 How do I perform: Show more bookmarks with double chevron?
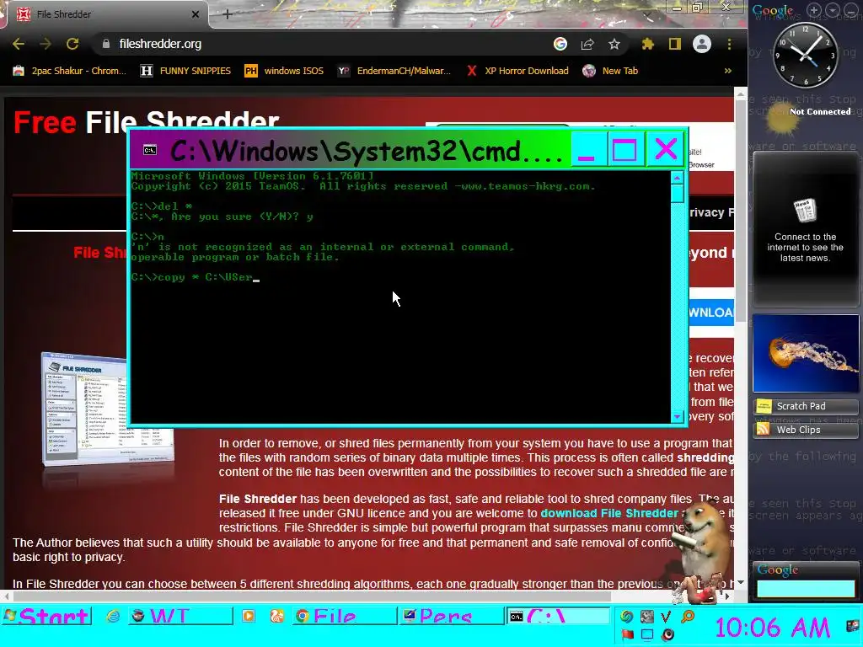tap(727, 71)
